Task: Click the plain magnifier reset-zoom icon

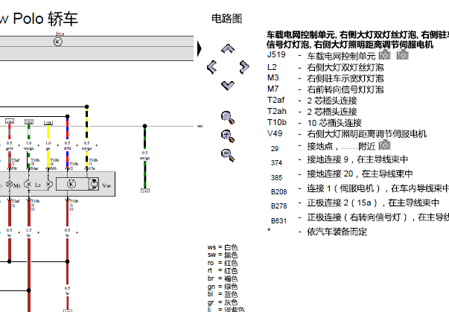Action: 228,118
